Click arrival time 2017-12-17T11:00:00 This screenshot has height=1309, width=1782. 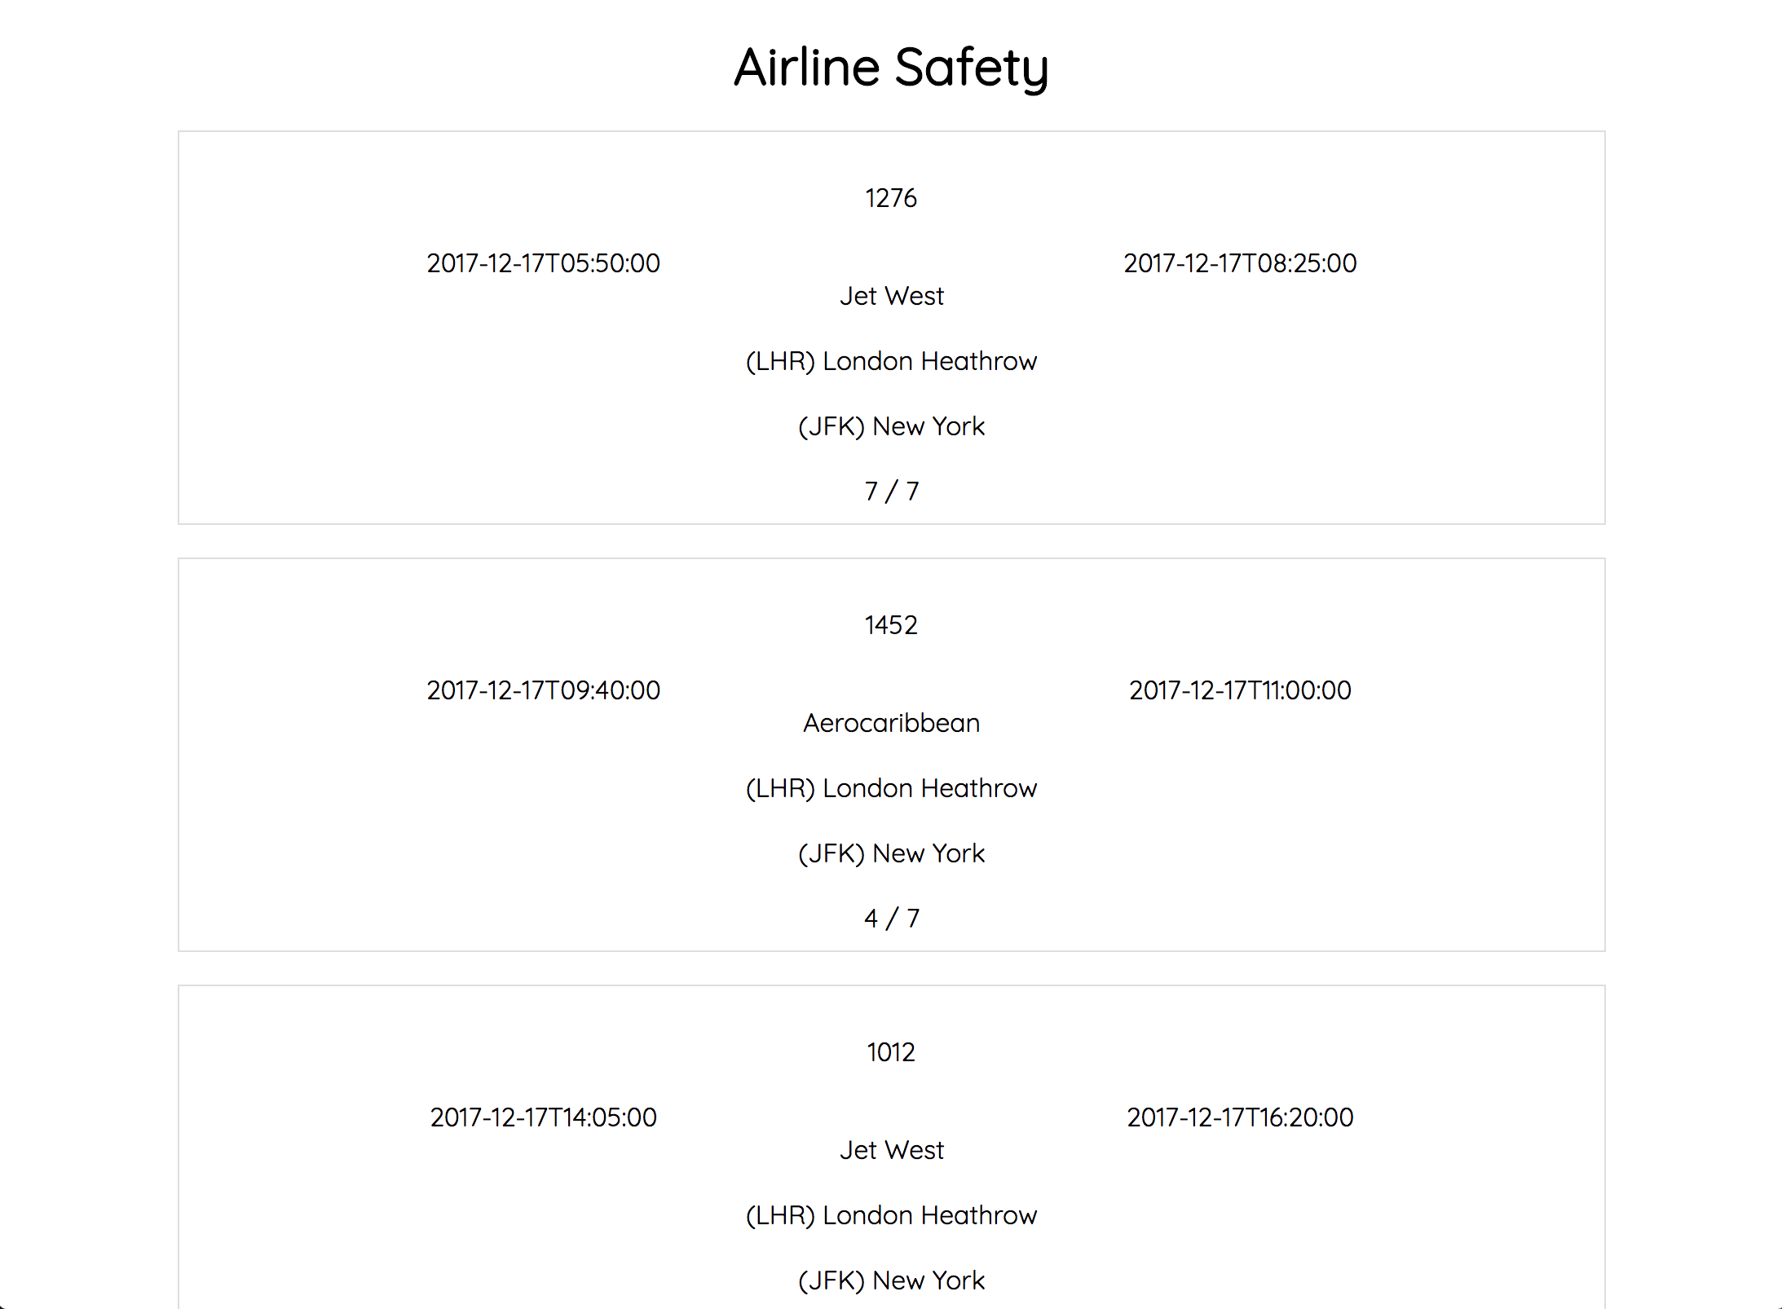coord(1240,690)
